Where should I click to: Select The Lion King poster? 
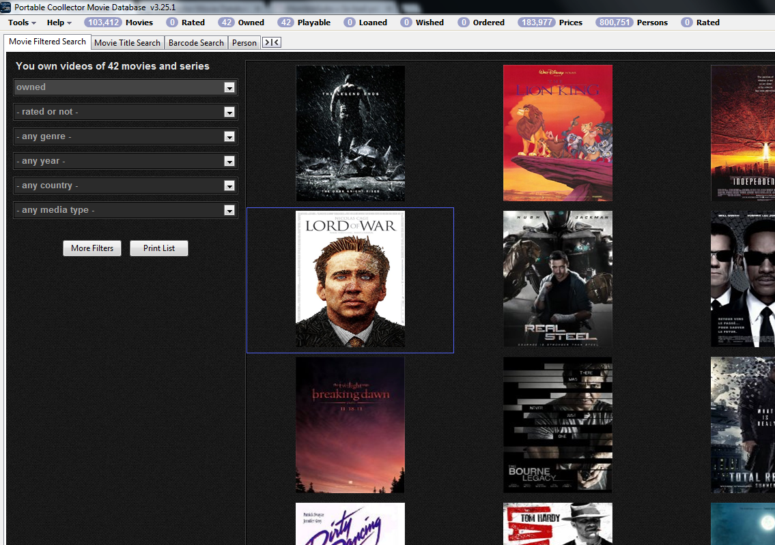[558, 133]
